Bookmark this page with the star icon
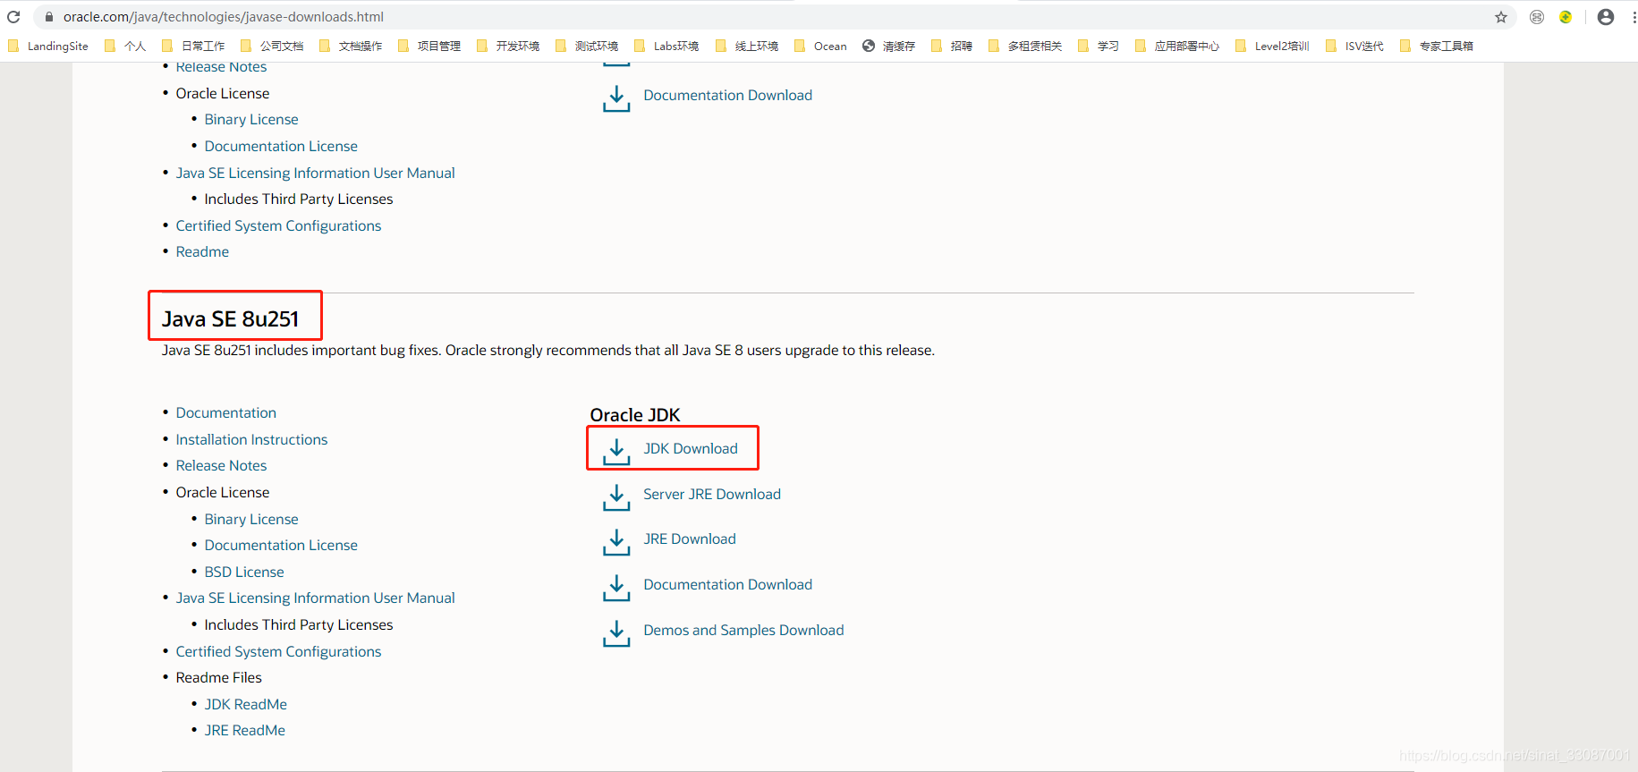The image size is (1638, 772). [x=1501, y=17]
